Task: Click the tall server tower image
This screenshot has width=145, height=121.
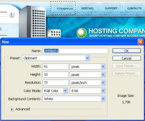Action: 33,21
